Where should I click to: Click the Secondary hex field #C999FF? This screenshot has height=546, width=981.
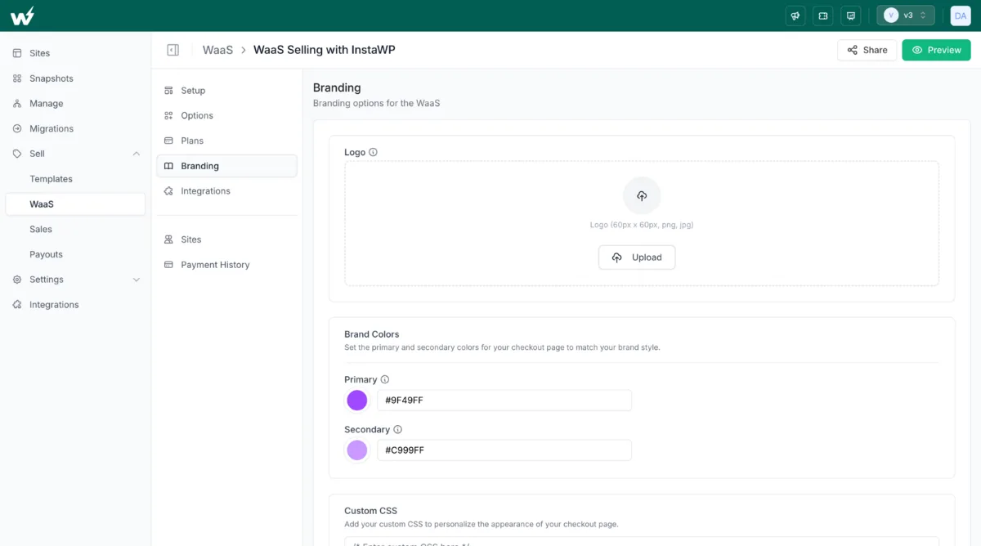coord(504,450)
